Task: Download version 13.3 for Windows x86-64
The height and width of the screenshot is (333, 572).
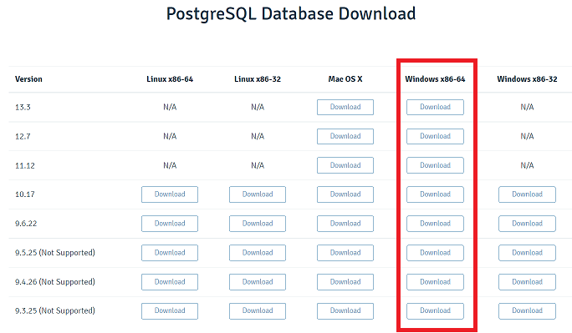Action: click(435, 107)
